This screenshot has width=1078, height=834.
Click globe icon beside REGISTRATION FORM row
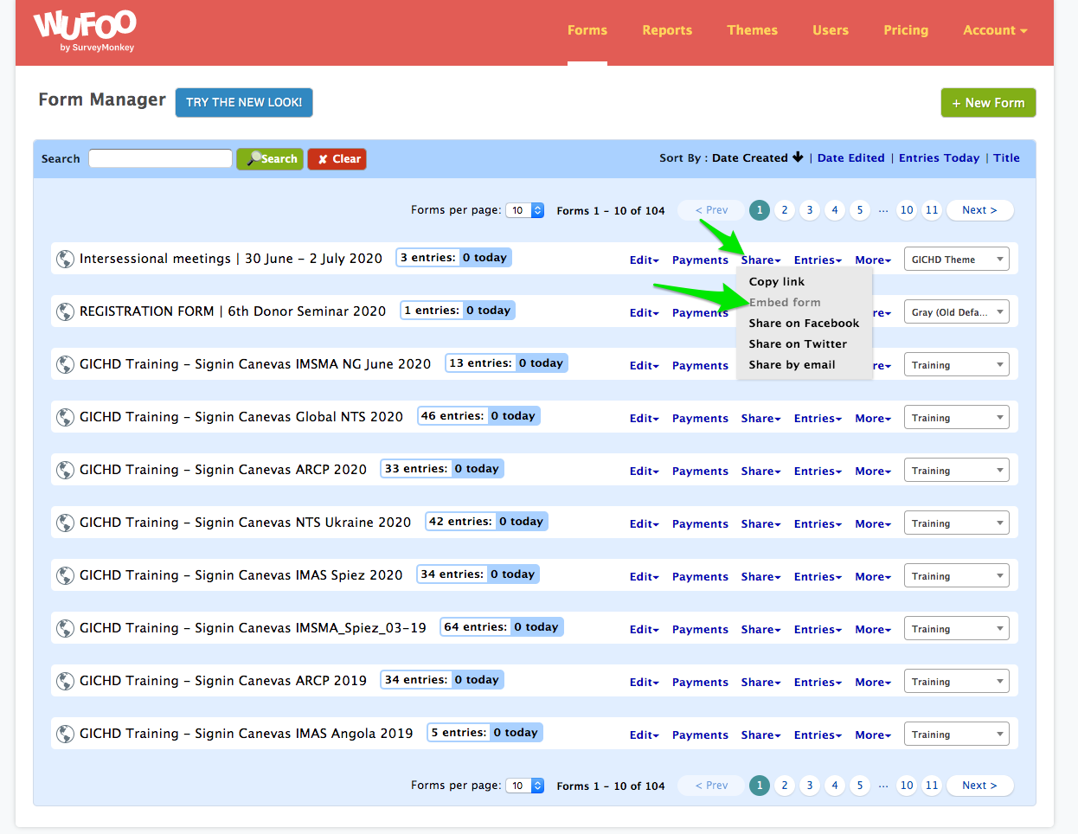(65, 311)
